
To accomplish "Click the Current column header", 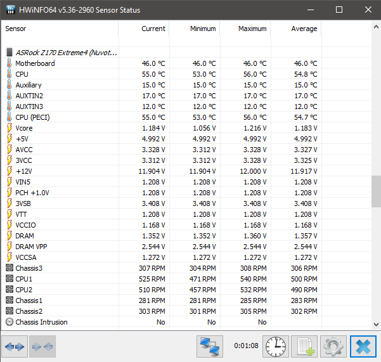I will point(144,29).
